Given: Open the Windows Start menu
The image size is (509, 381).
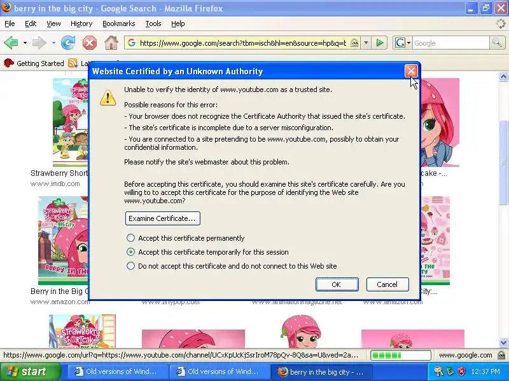Looking at the screenshot, I should (x=30, y=371).
